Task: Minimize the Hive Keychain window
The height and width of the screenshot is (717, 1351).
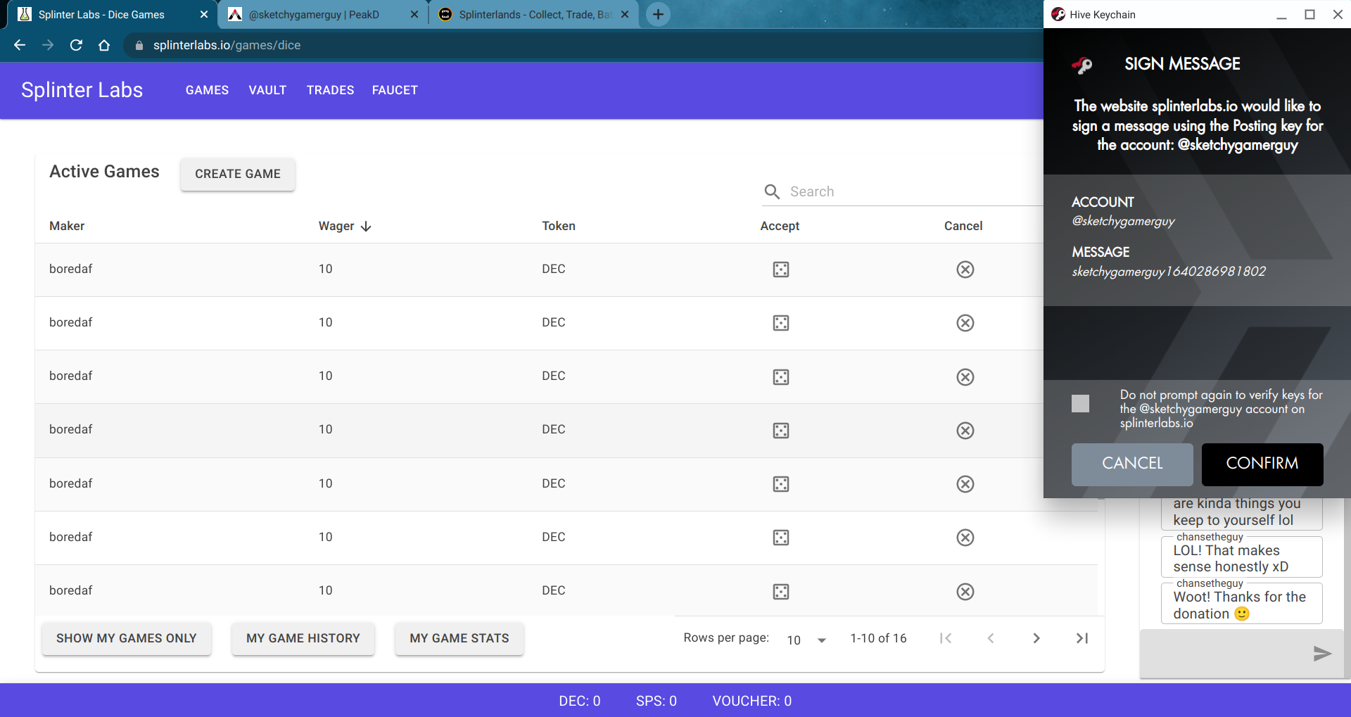Action: [x=1281, y=14]
